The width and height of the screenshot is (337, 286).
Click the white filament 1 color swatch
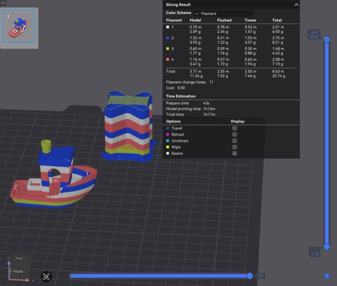[168, 27]
